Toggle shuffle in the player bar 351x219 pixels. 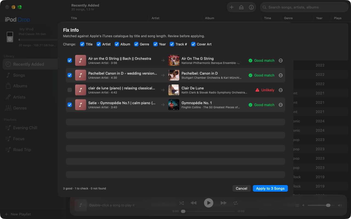coord(182,203)
